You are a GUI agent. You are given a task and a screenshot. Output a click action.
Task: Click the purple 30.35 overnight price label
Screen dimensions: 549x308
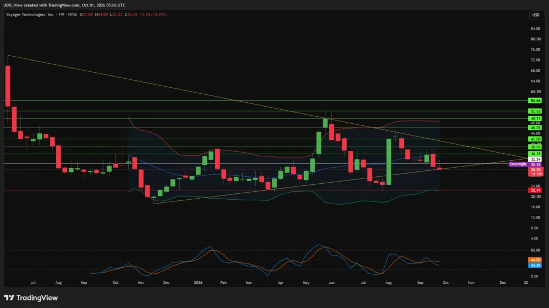pos(536,164)
